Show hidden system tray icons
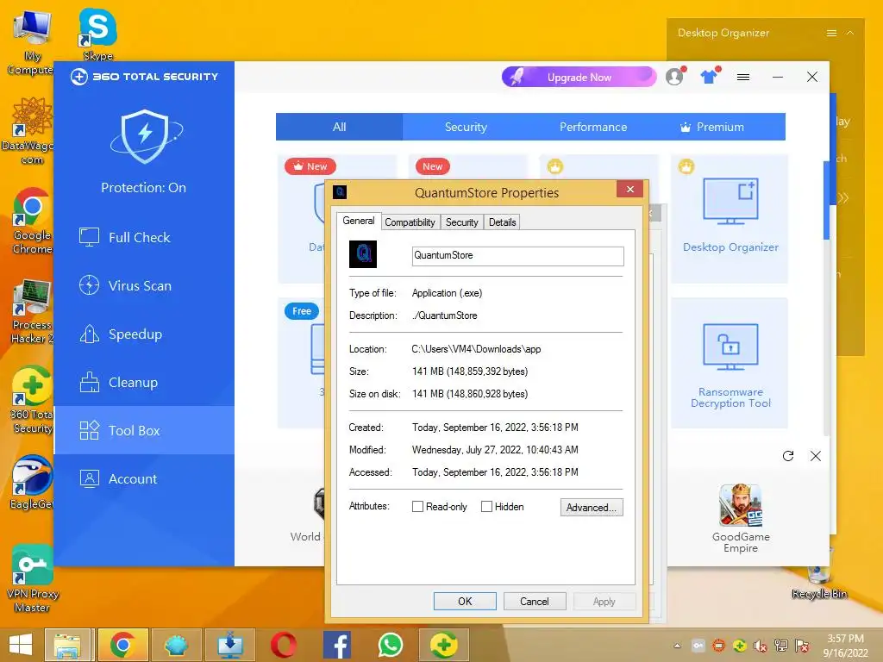The height and width of the screenshot is (662, 883). tap(678, 646)
